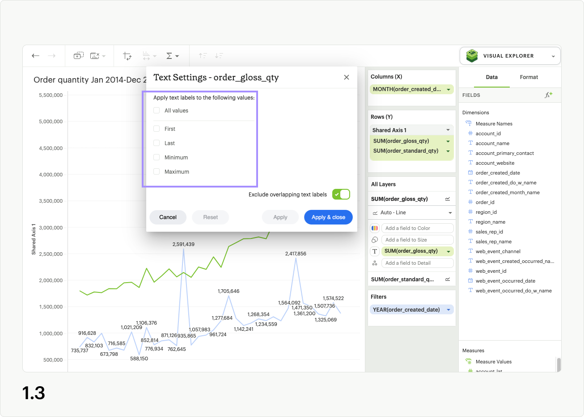
Task: Open the YEAR(order_created_date) filter dropdown arrow
Action: (449, 310)
